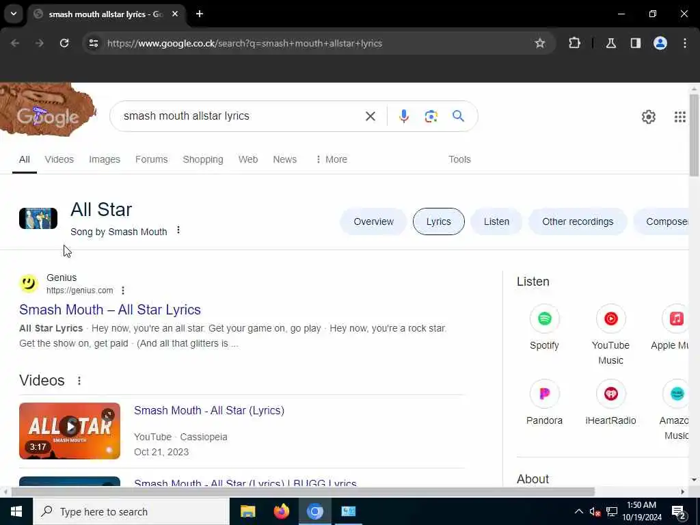The image size is (700, 525).
Task: Bookmark this page with the star icon
Action: coord(540,43)
